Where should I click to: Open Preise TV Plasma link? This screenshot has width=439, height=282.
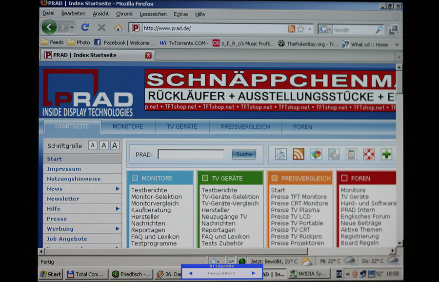tap(295, 210)
